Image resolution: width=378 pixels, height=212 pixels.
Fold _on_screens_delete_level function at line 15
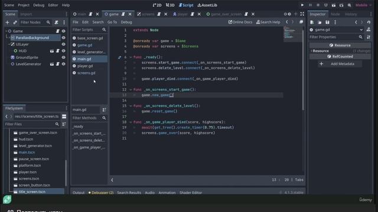(x=131, y=106)
